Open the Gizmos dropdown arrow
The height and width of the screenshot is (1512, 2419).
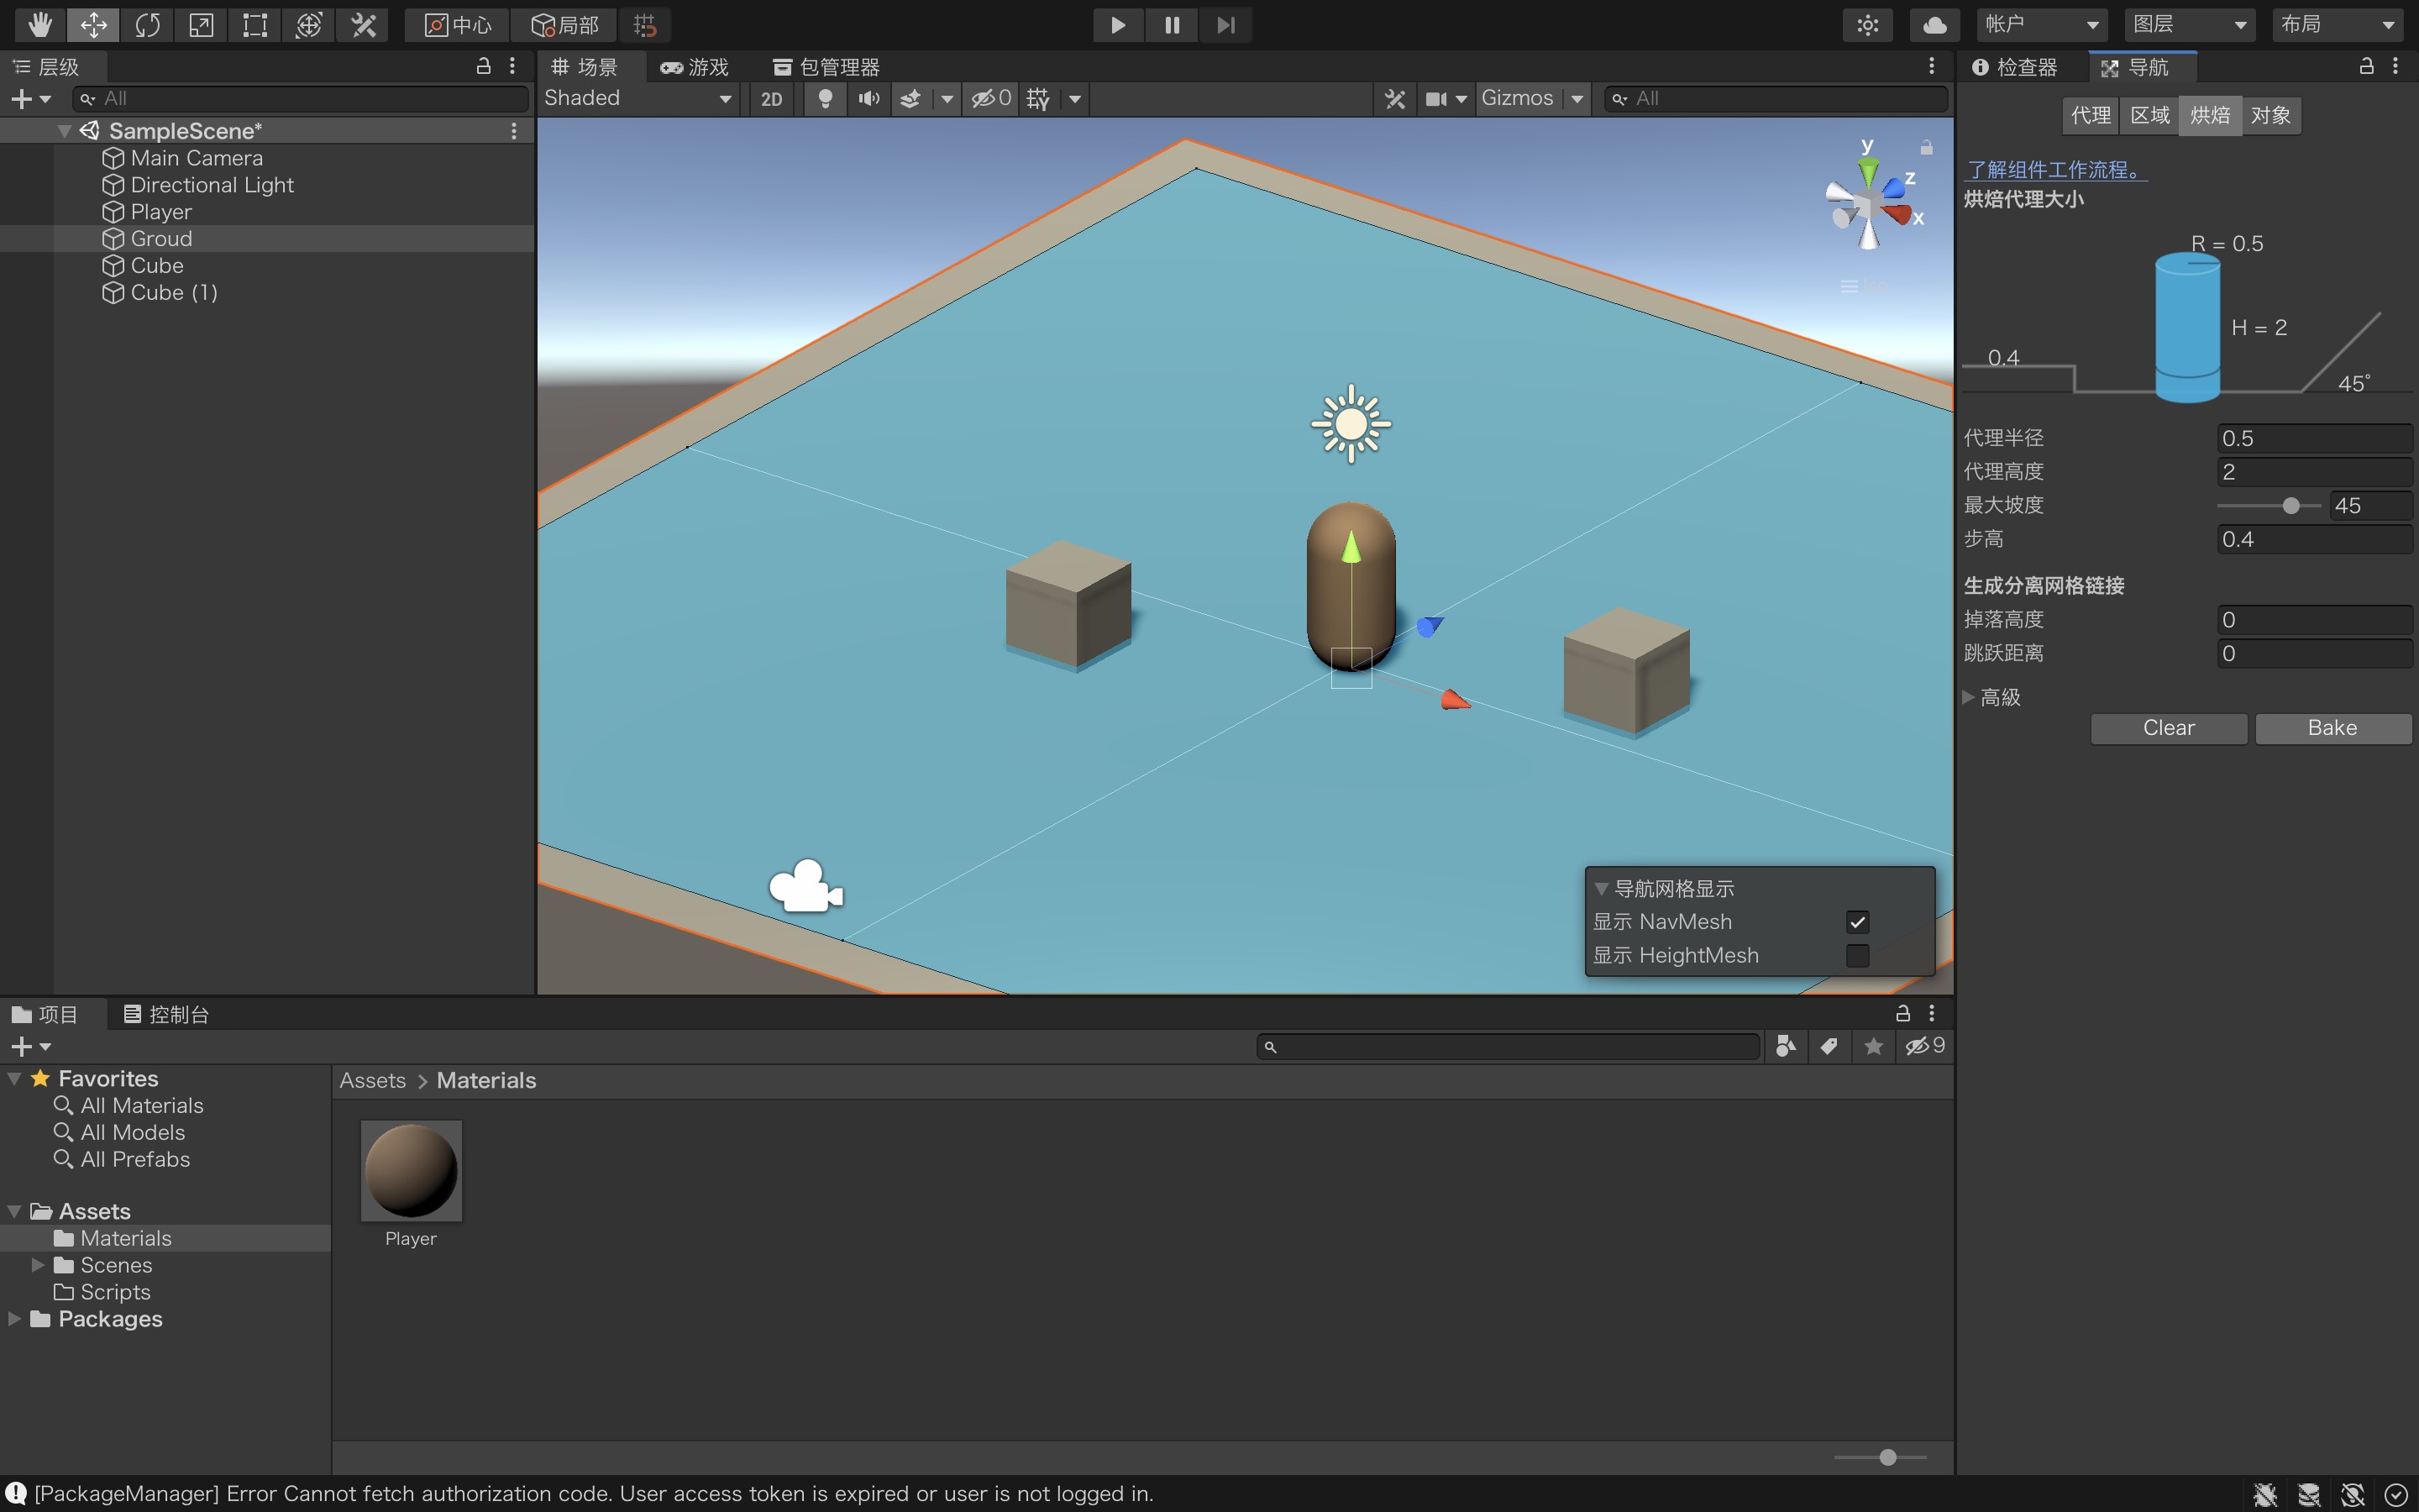tap(1577, 98)
